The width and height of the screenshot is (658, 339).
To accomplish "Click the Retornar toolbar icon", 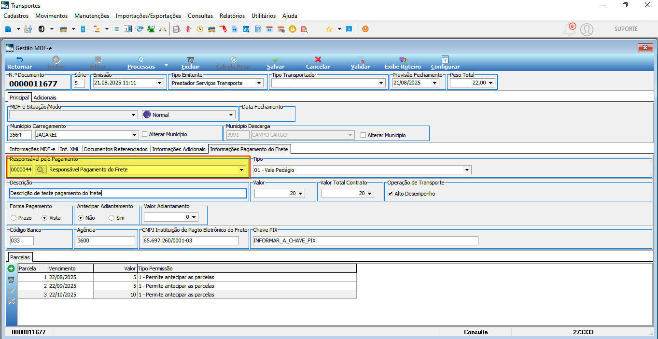I will 20,59.
